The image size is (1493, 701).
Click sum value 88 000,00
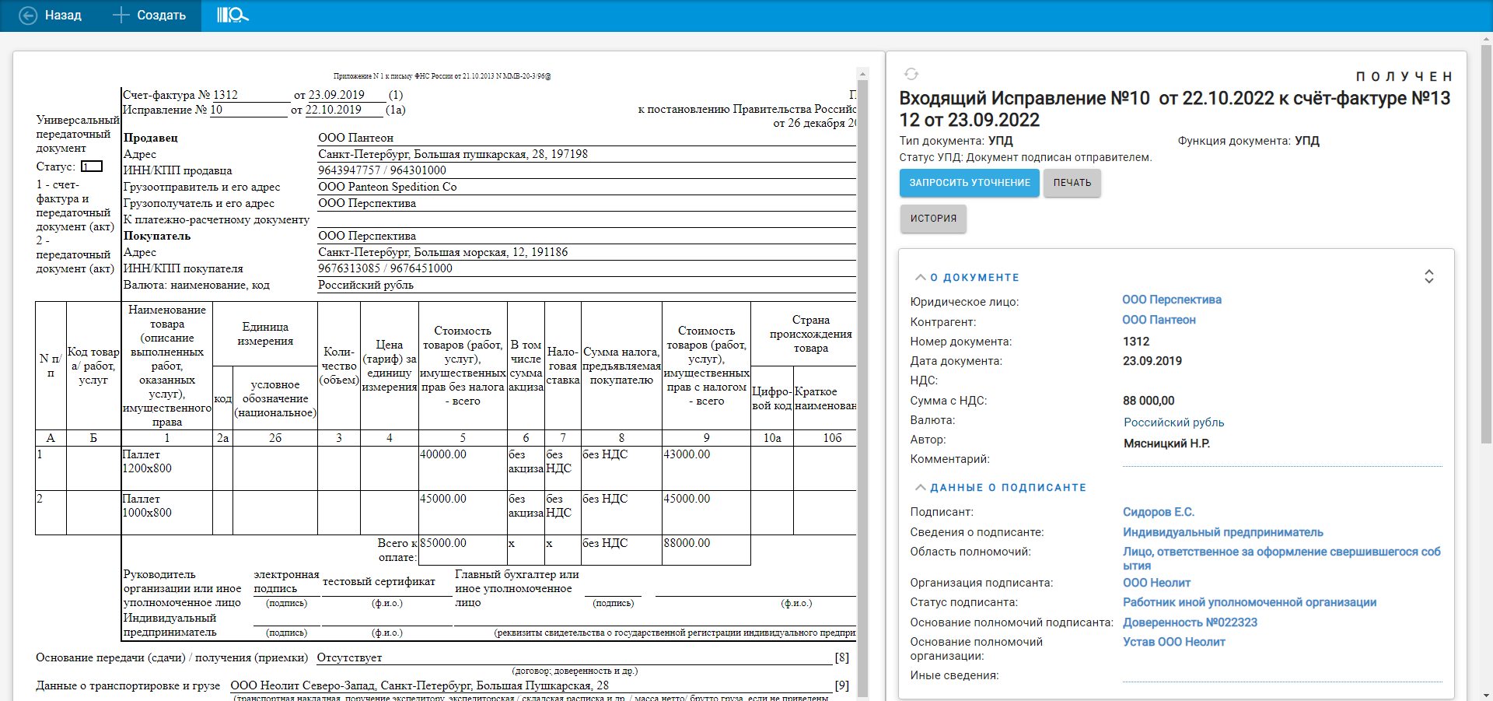tap(1149, 401)
